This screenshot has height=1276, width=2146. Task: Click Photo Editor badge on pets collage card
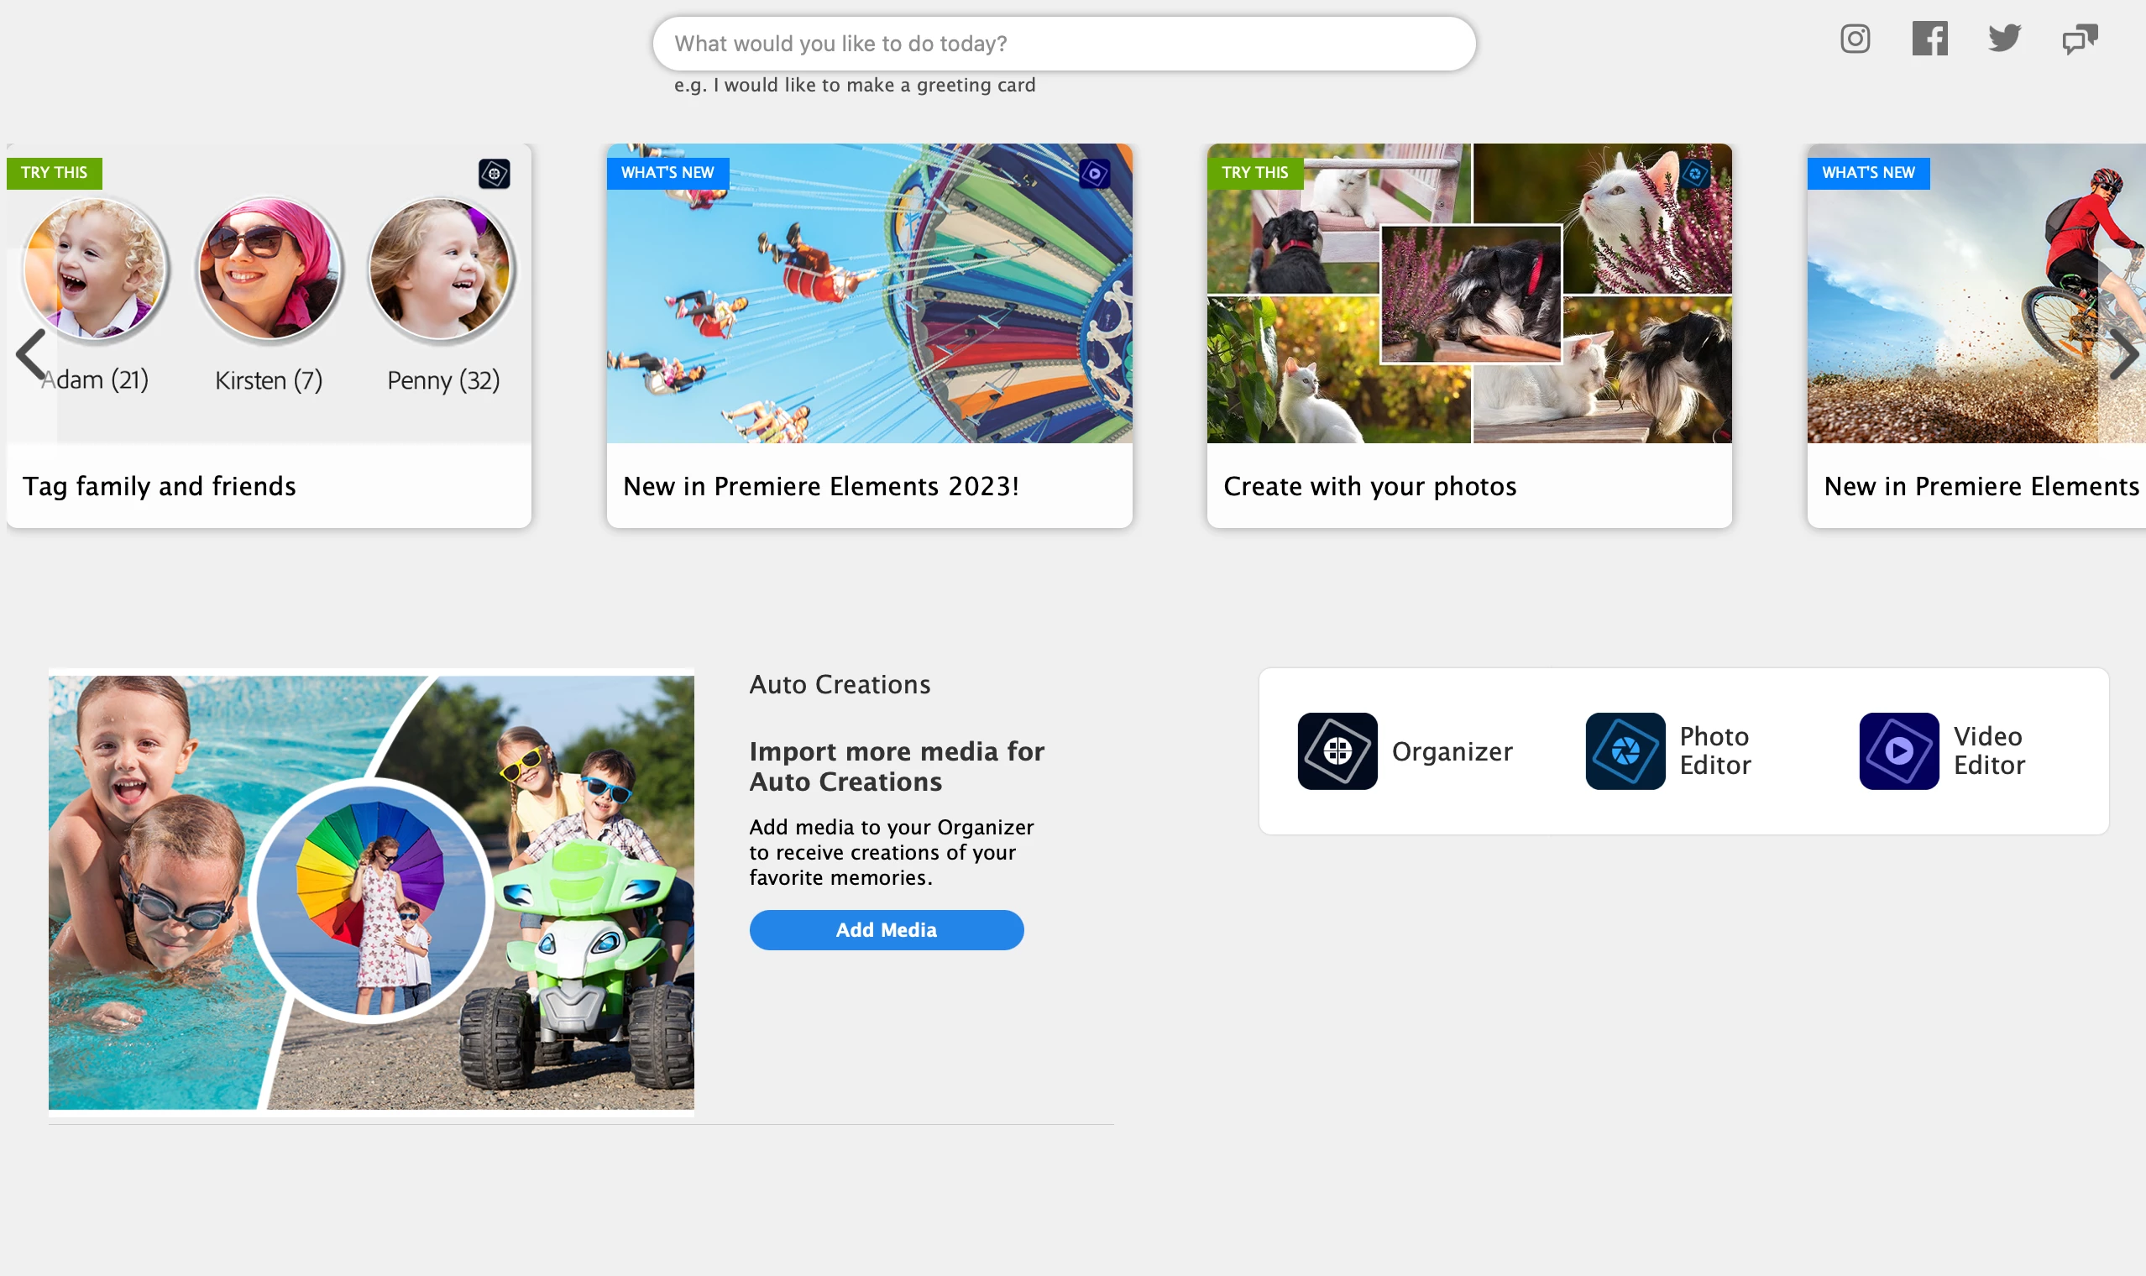(1694, 174)
